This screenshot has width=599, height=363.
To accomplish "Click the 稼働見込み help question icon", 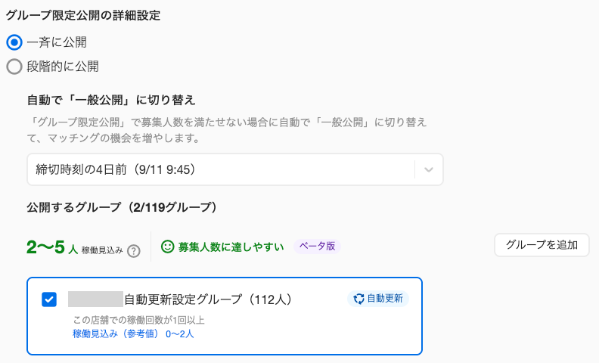I will click(x=134, y=251).
